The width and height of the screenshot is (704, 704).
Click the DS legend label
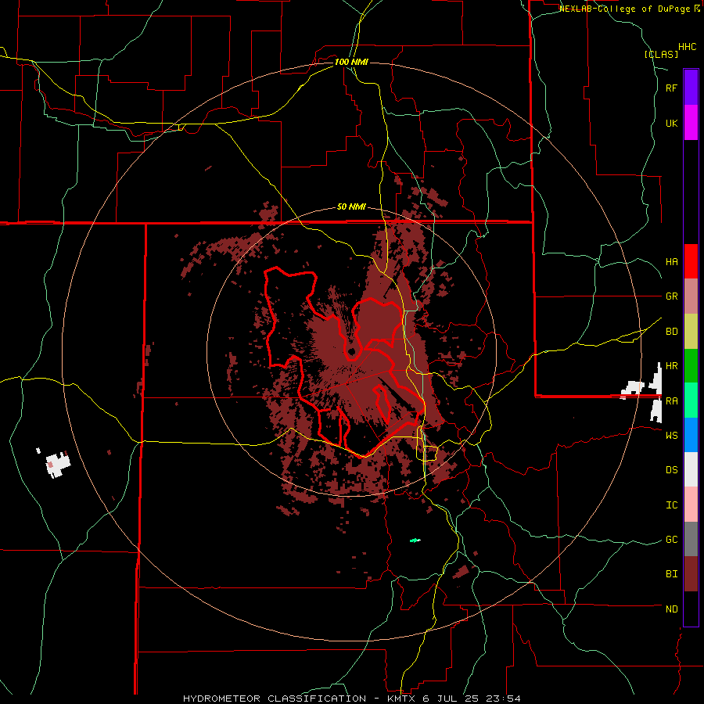(x=671, y=470)
